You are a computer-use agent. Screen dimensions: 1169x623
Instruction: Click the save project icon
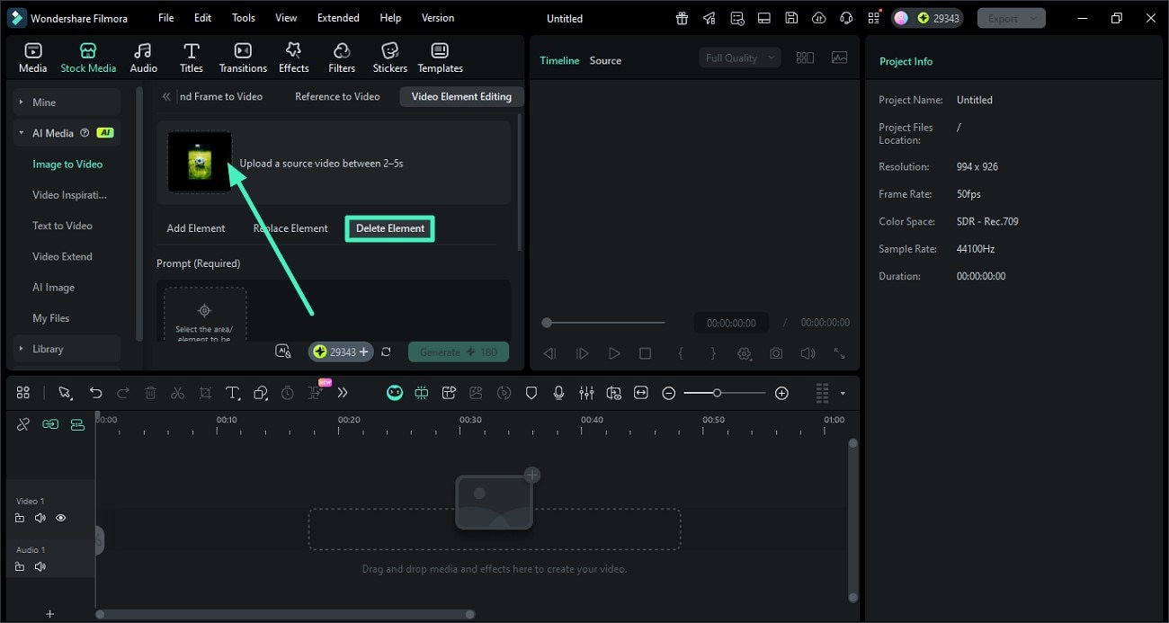pyautogui.click(x=790, y=18)
